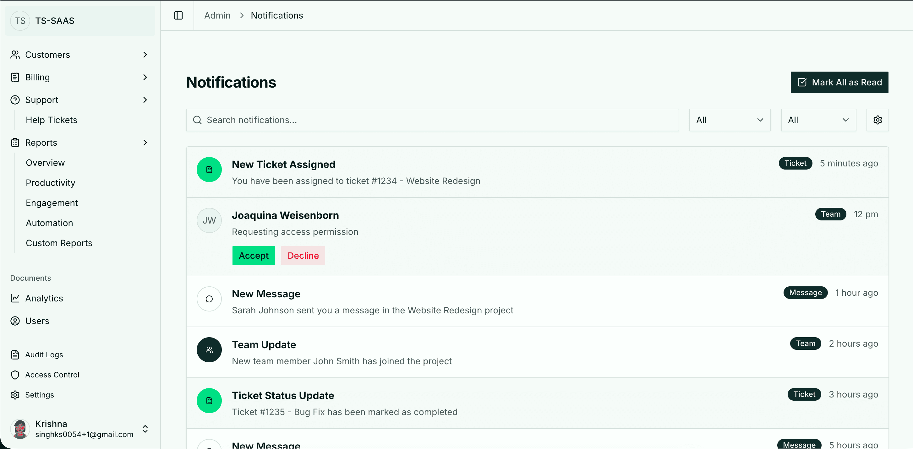Screen dimensions: 913x449
Task: Expand the Billing menu chevron
Action: [x=145, y=77]
